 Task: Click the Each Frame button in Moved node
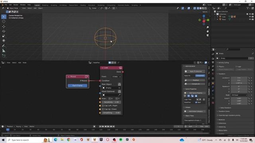(77, 86)
